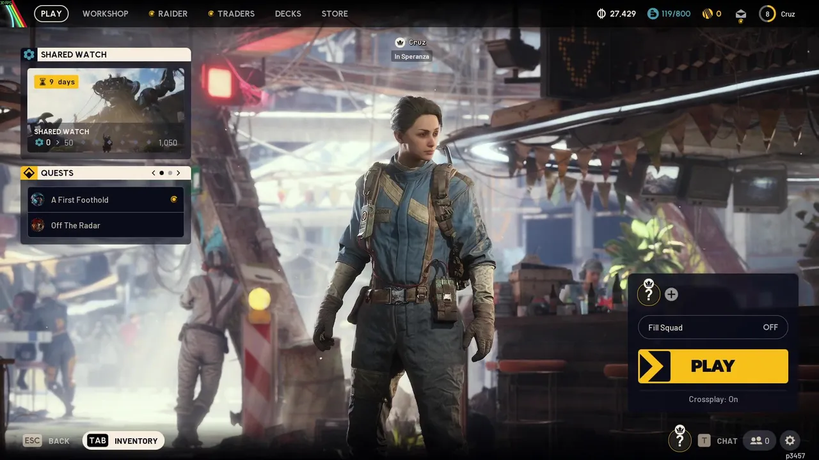Open the DECKS tab
Image resolution: width=819 pixels, height=460 pixels.
pos(288,13)
